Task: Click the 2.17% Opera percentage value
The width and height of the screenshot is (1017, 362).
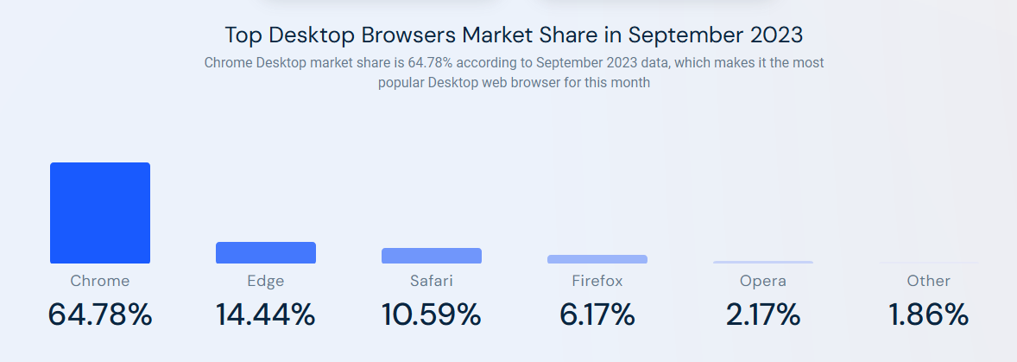Action: (x=763, y=314)
